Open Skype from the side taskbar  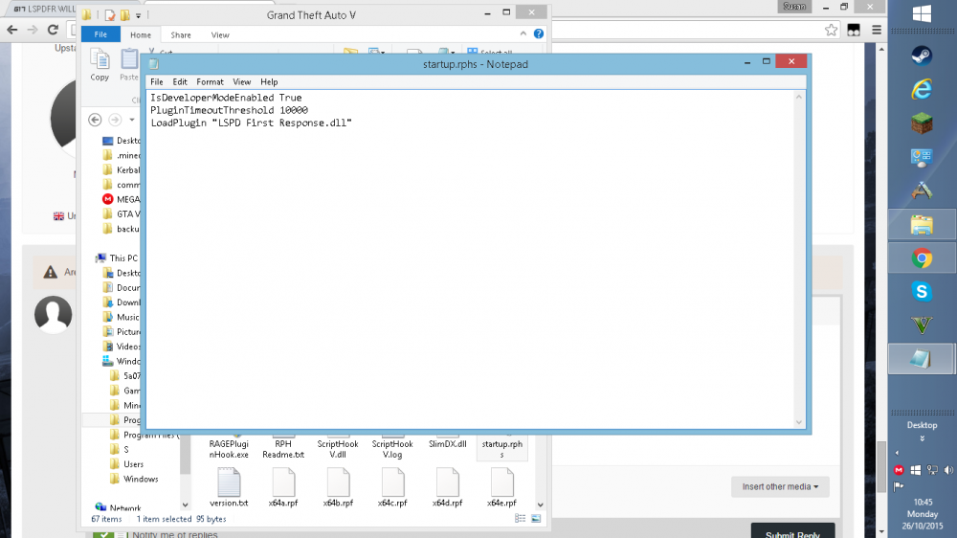coord(922,292)
